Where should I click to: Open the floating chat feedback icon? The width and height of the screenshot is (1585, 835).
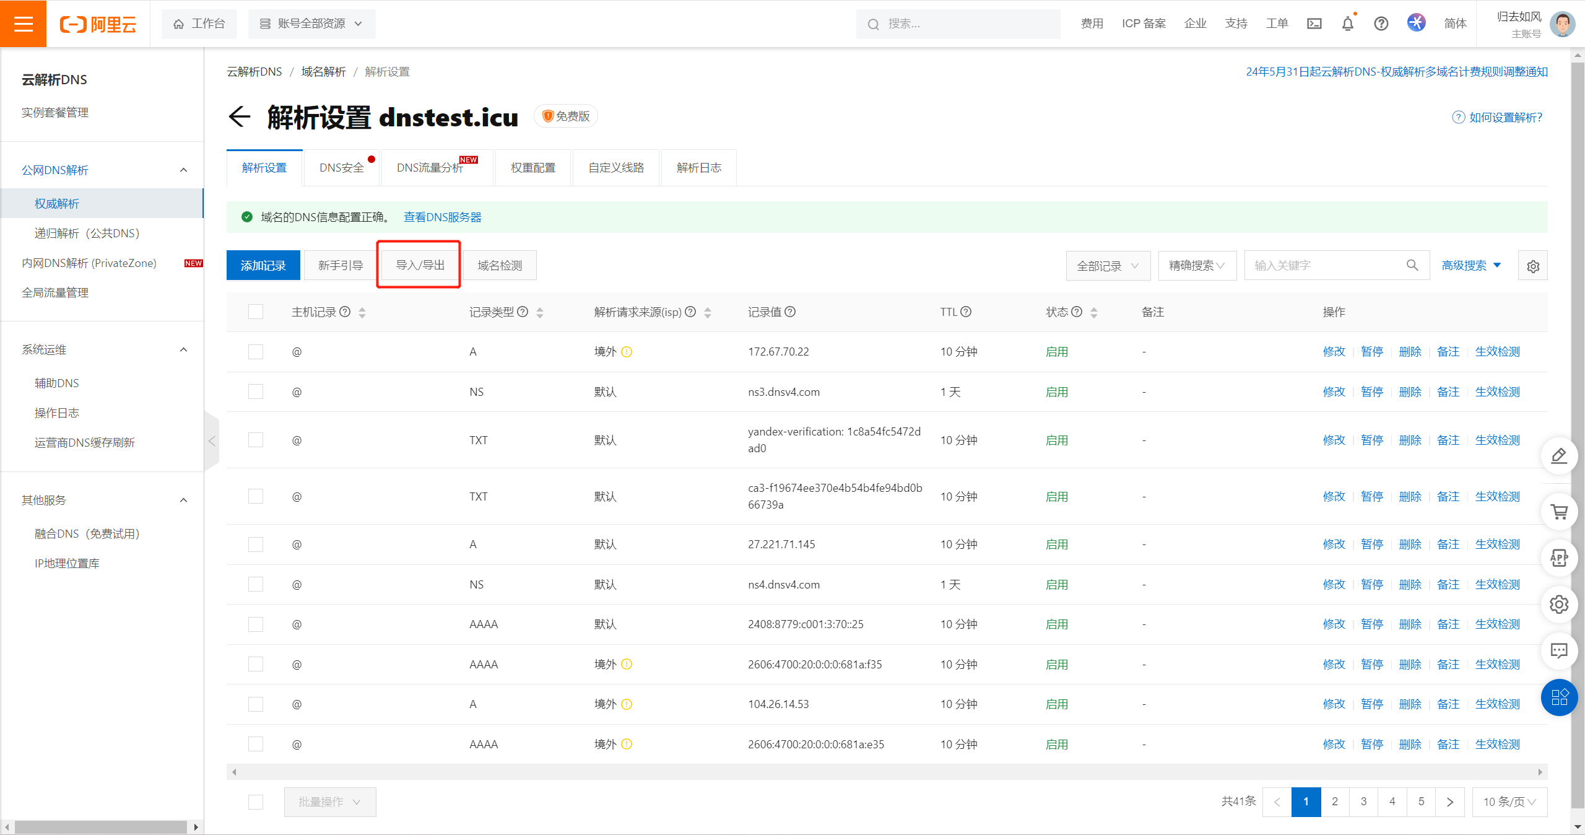coord(1559,650)
